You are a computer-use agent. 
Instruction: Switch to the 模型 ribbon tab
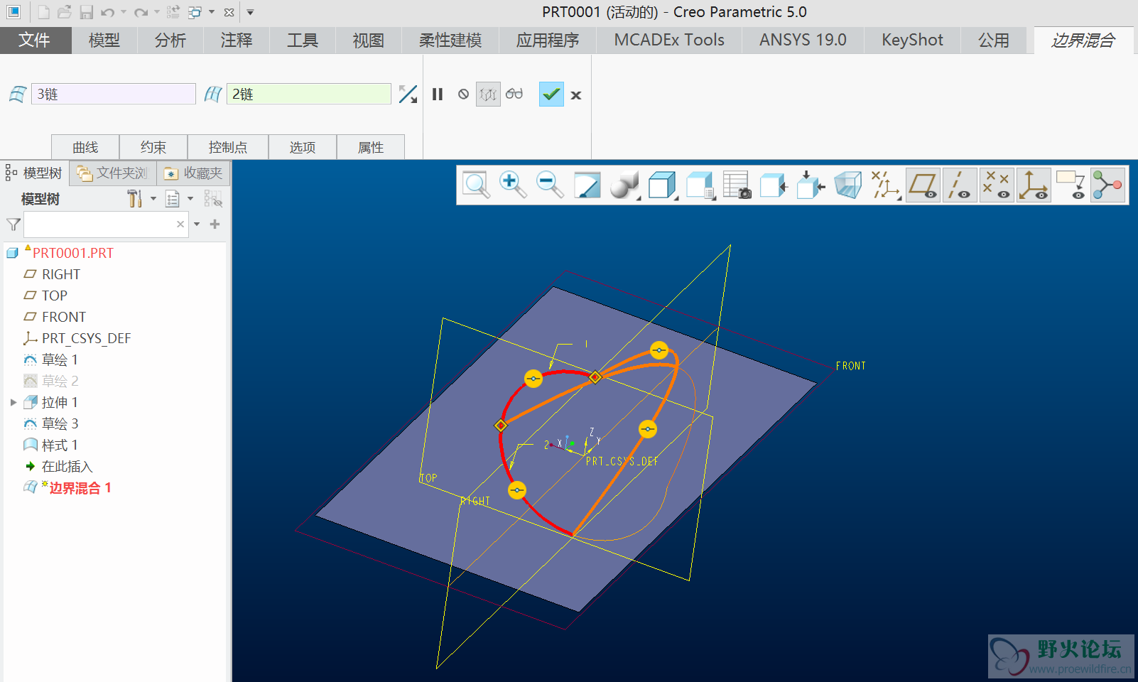[x=104, y=40]
